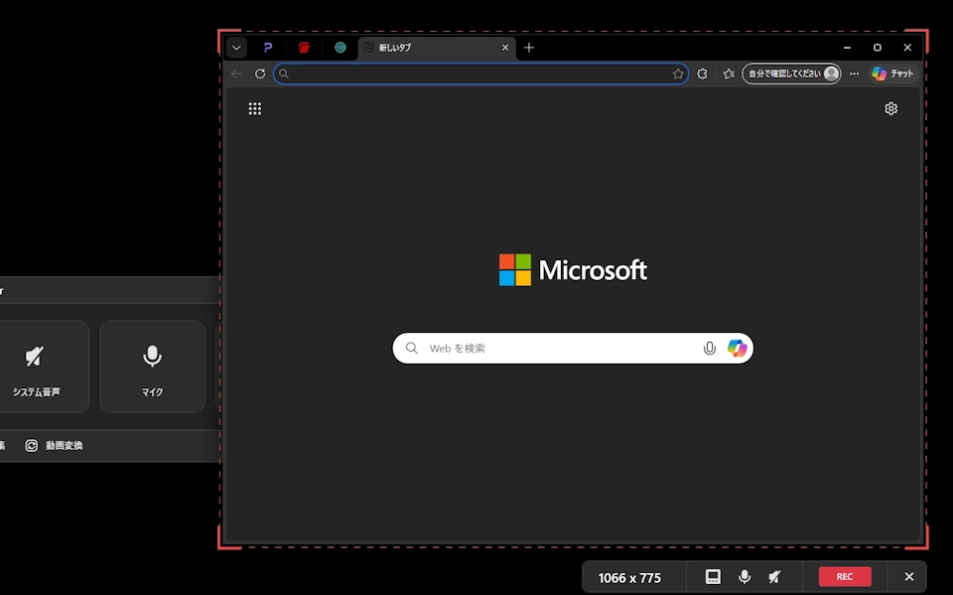Viewport: 953px width, 595px height.
Task: Expand the recorder dropdown arrow near the tab bar
Action: [236, 47]
